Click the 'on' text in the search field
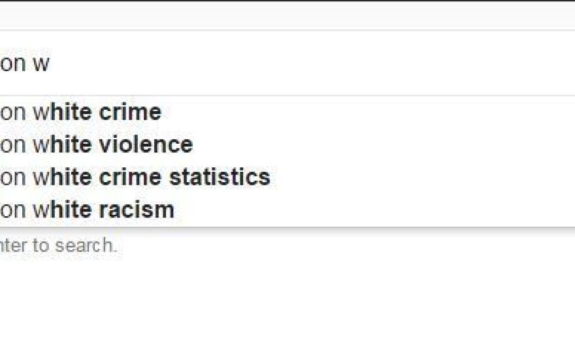The image size is (575, 354). 12,64
